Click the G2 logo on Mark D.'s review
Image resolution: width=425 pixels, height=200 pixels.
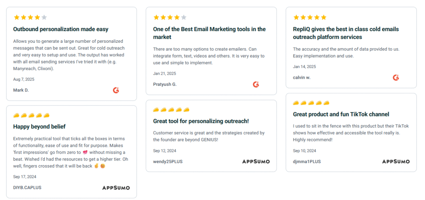(x=116, y=90)
